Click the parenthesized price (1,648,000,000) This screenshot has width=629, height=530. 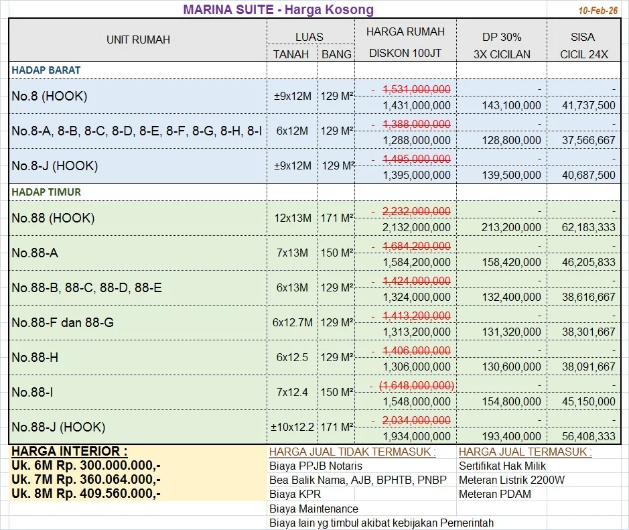pyautogui.click(x=416, y=385)
